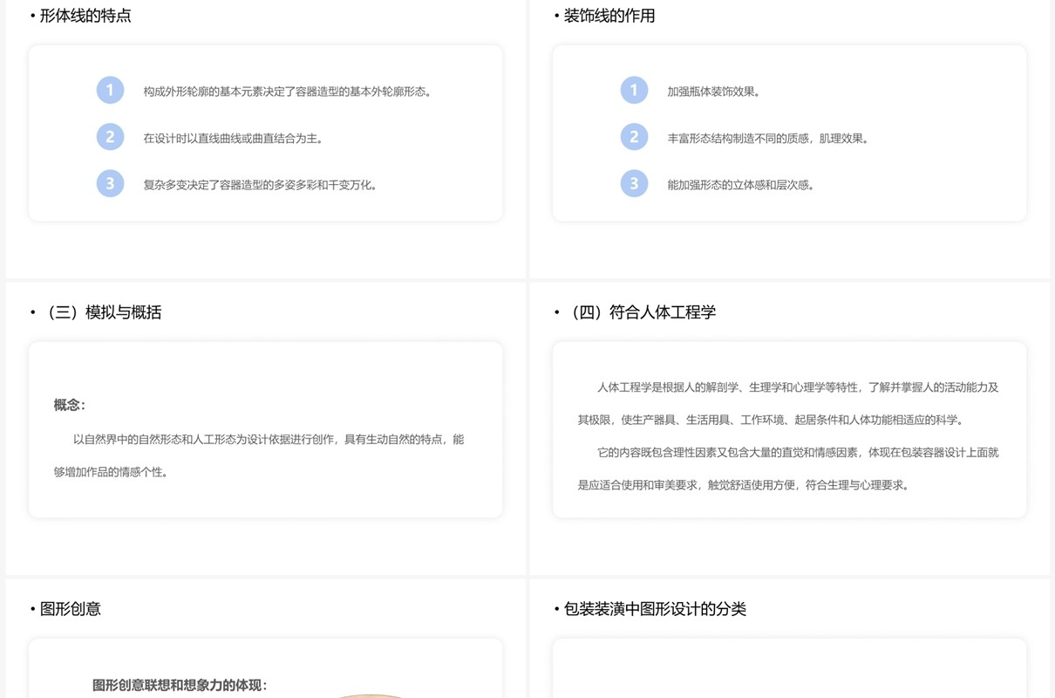Click the number 3 circle beside 能加强形态的立体感
Viewport: 1055px width, 698px height.
[x=634, y=183]
